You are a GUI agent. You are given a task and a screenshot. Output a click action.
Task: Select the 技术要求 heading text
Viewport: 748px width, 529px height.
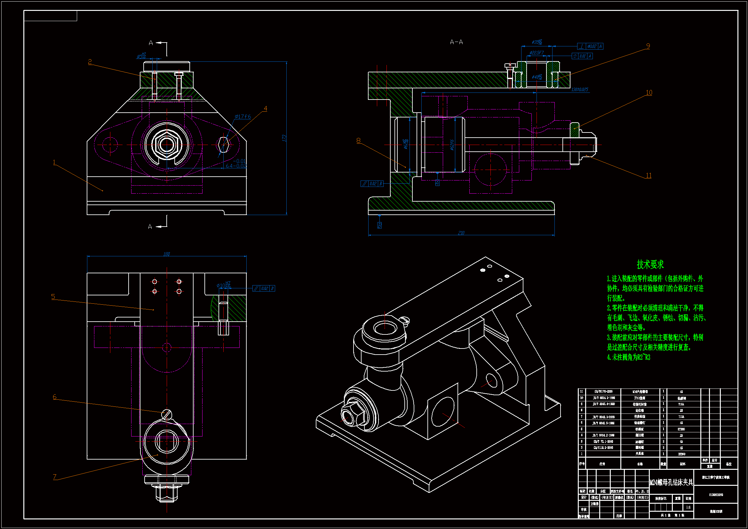click(650, 264)
